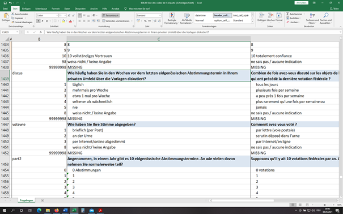Align cell text left

tap(80, 21)
